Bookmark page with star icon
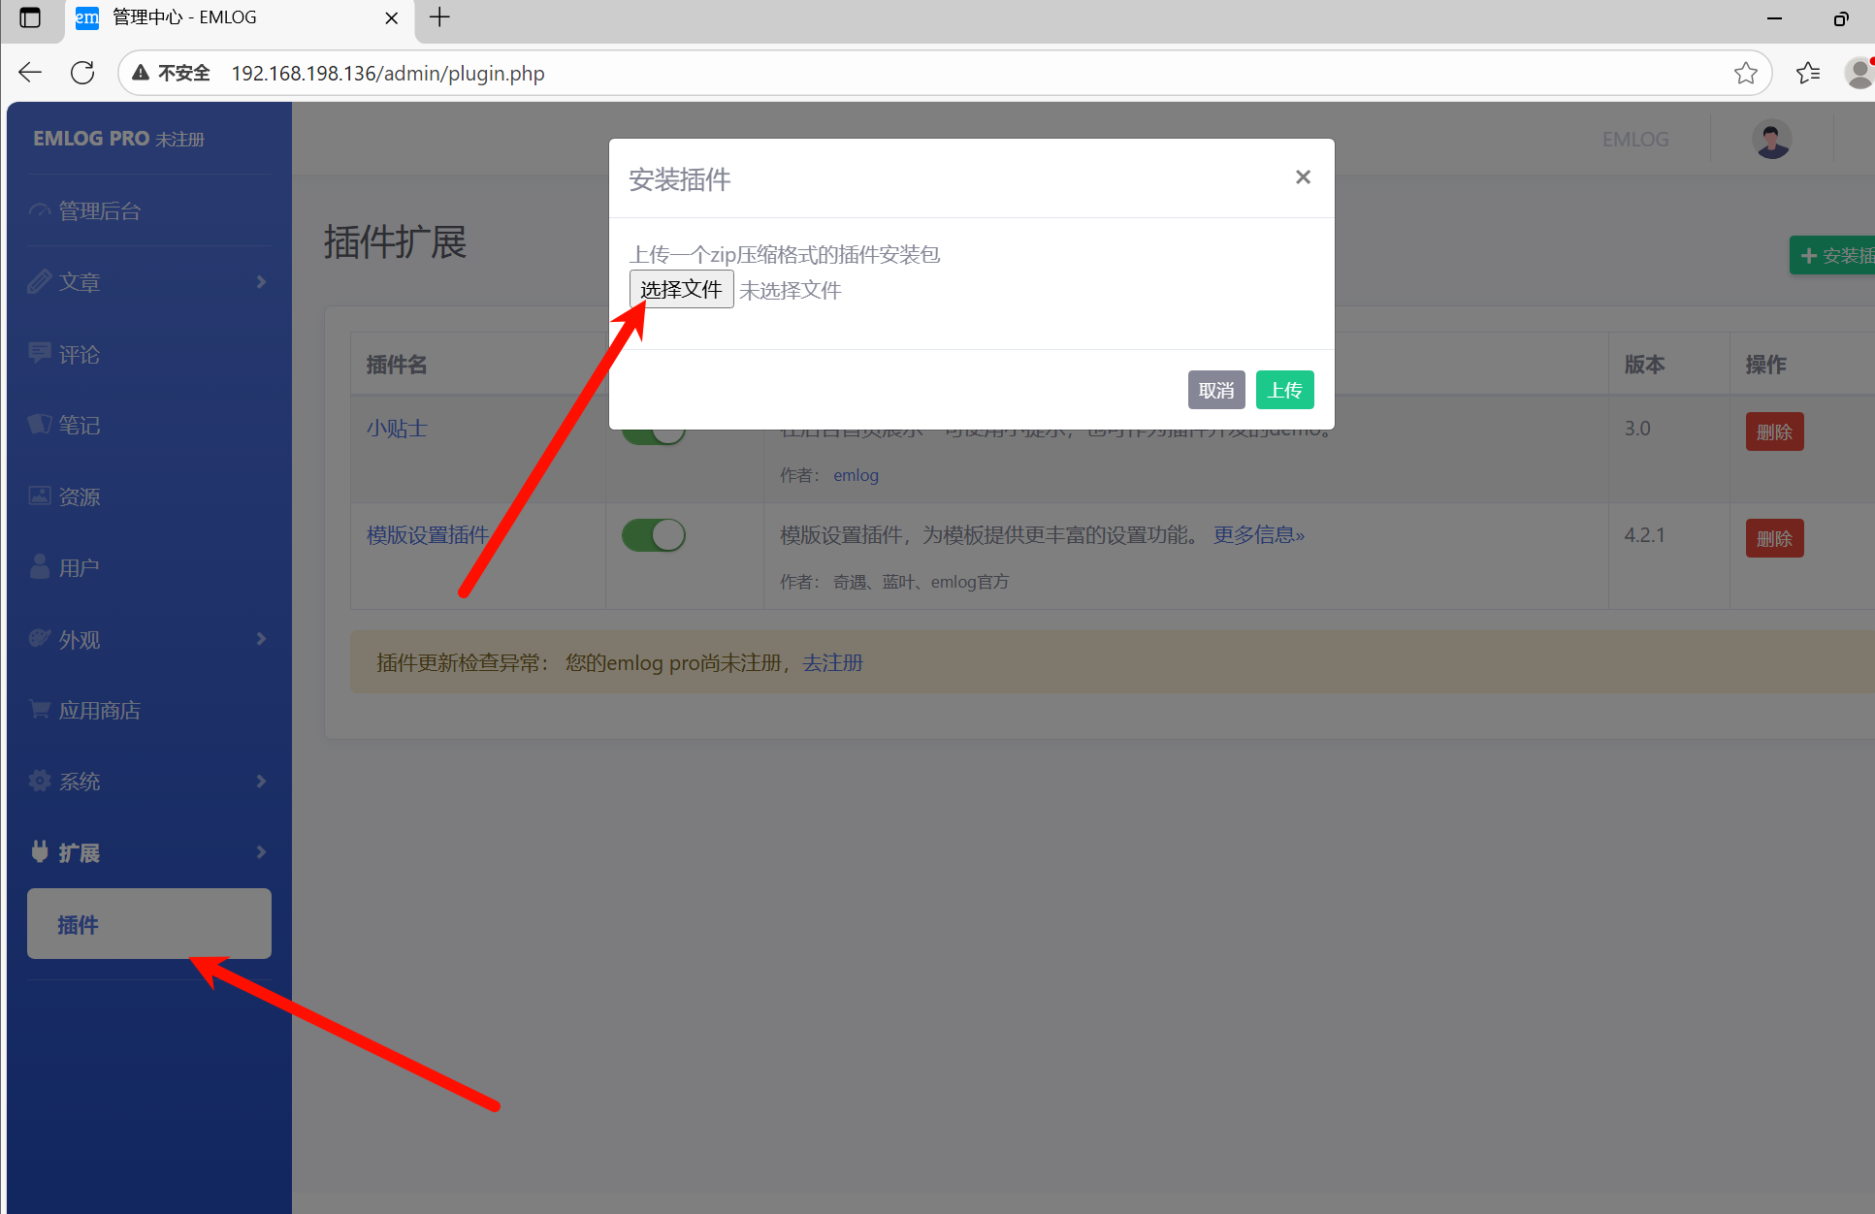 [1745, 73]
